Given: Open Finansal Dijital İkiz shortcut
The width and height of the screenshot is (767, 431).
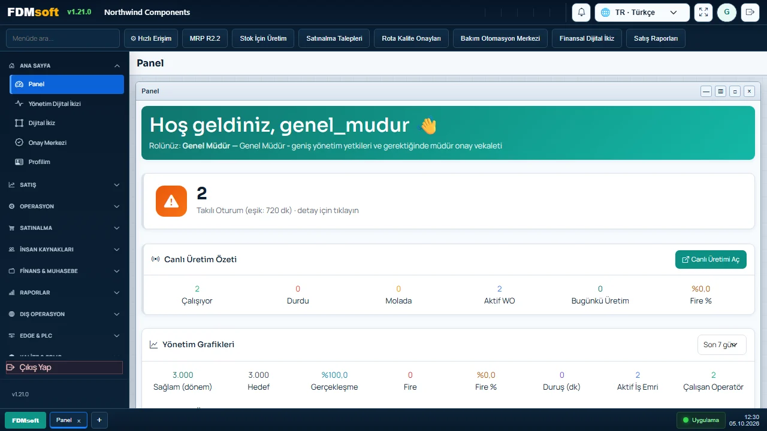Looking at the screenshot, I should (x=587, y=38).
